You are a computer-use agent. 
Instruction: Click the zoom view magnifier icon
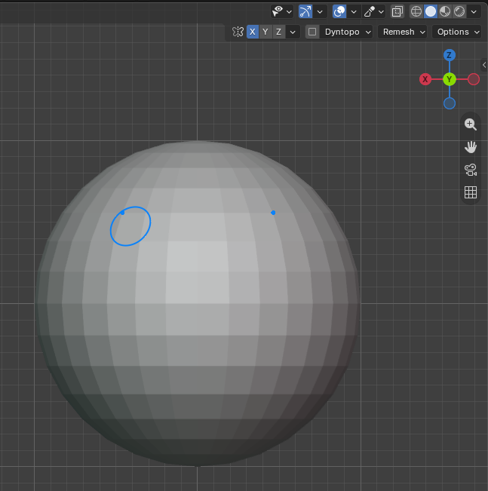[470, 124]
